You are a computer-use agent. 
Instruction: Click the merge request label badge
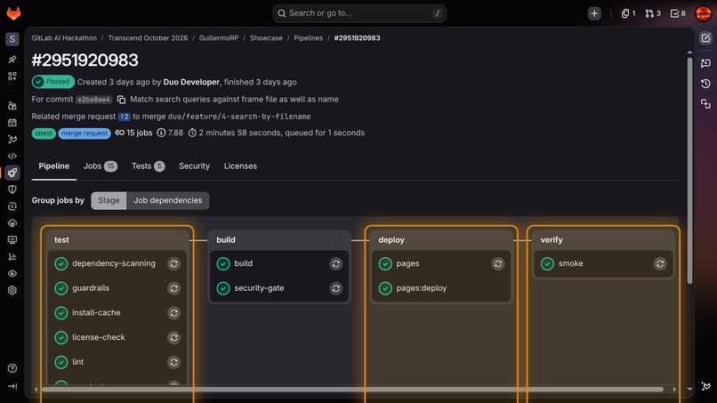pos(85,133)
